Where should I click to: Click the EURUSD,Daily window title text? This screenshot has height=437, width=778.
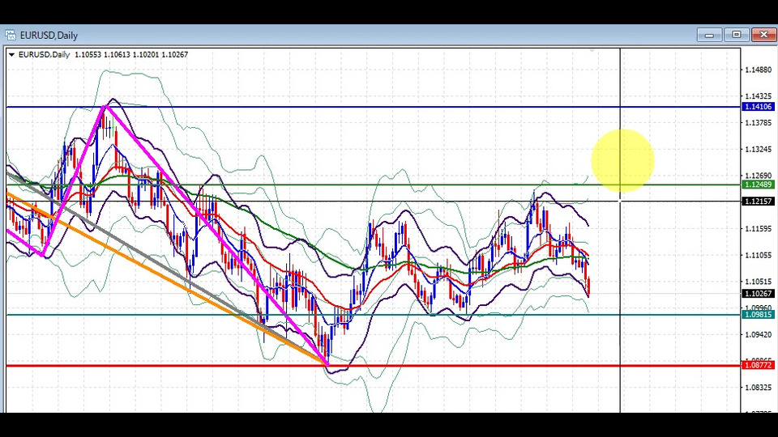(x=49, y=35)
